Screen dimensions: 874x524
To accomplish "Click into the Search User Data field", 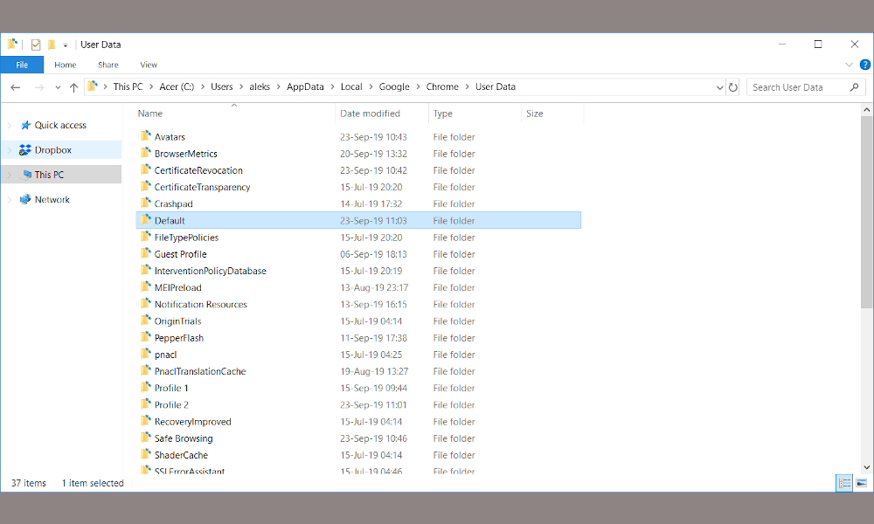I will click(x=795, y=87).
